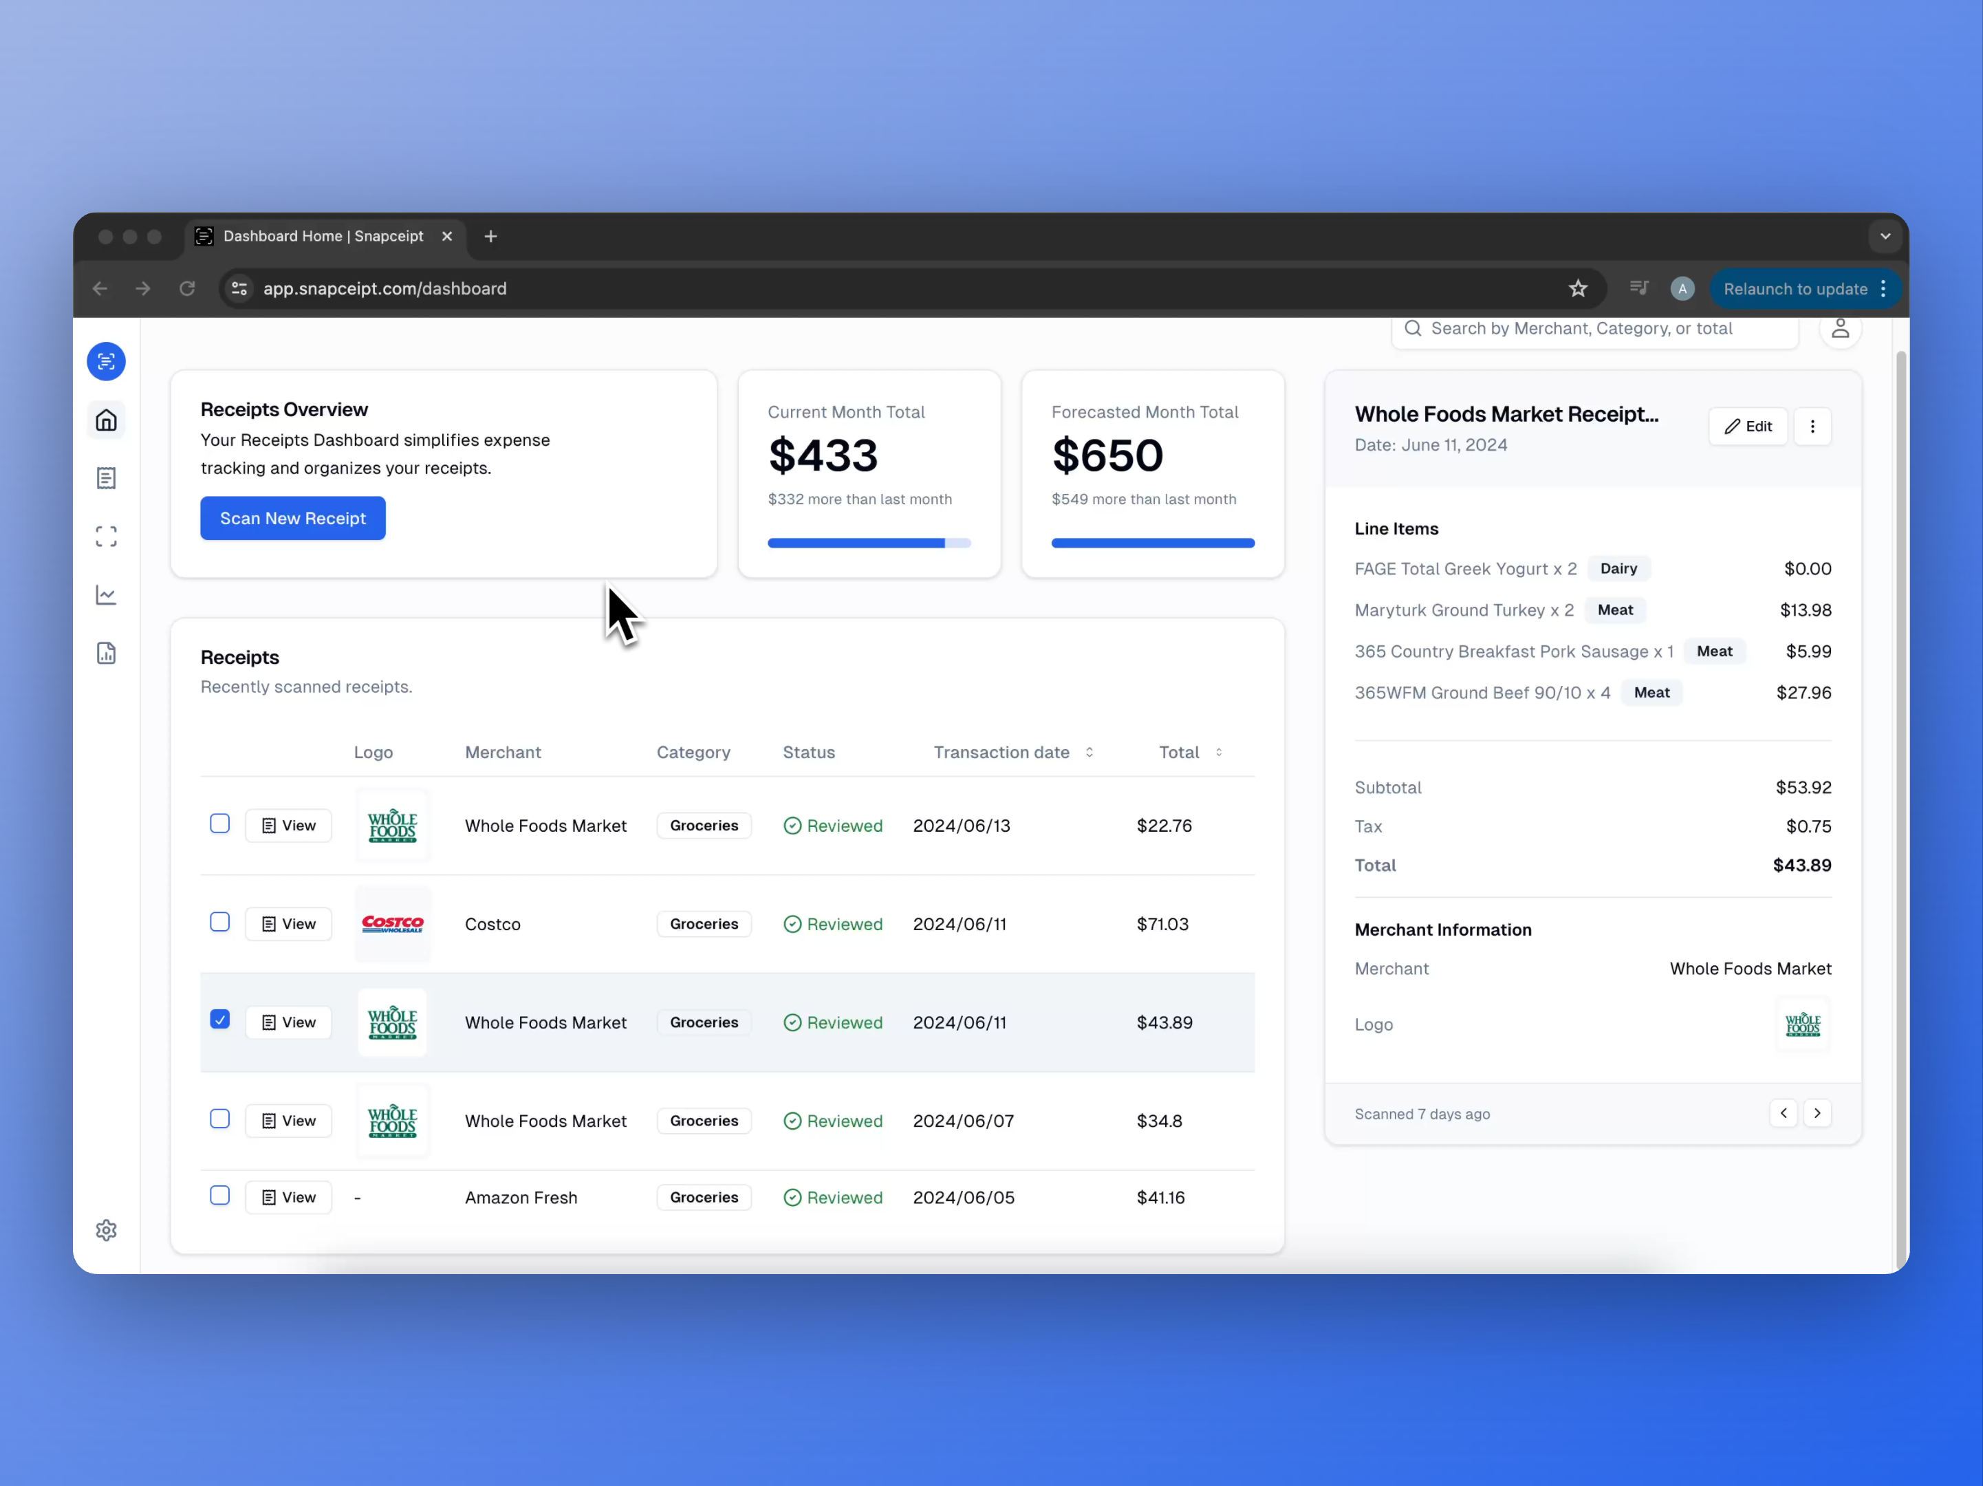Toggle checkbox for Whole Foods June 13 receipt

pos(220,824)
